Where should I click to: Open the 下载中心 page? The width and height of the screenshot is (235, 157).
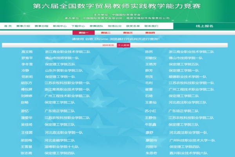point(78,26)
